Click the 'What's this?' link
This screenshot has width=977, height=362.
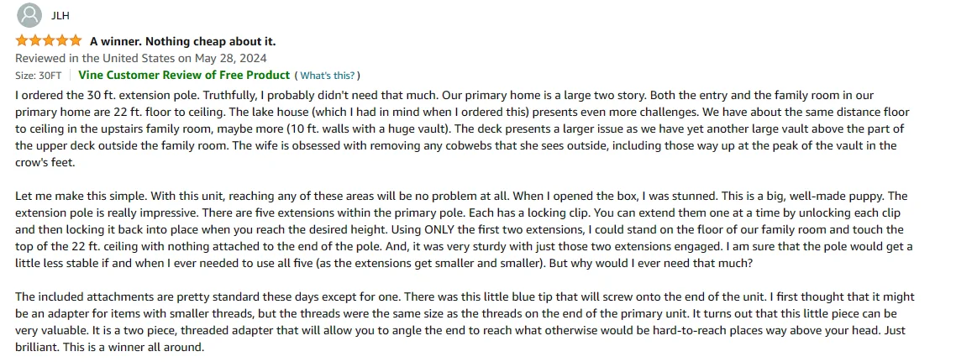[327, 76]
